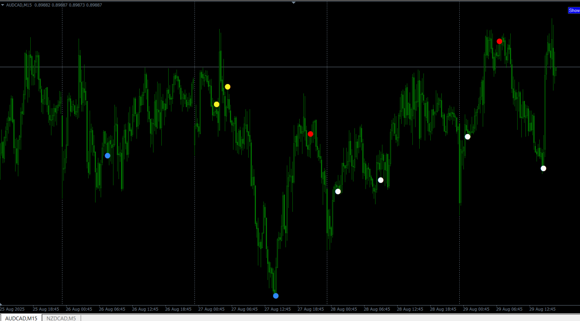This screenshot has height=321, width=580.
Task: Click the 25 Aug 2025 time axis label
Action: [12, 309]
